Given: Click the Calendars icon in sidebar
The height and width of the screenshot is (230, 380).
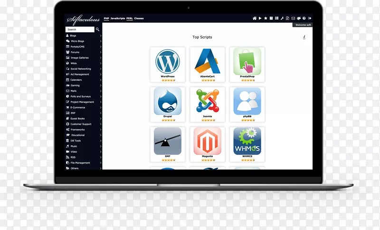Looking at the screenshot, I should (x=67, y=80).
